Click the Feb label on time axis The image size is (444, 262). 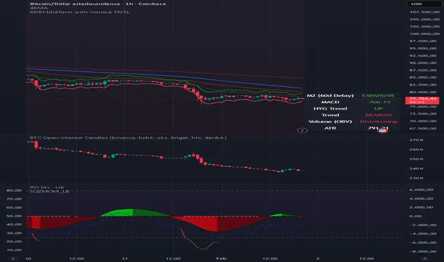(x=221, y=259)
